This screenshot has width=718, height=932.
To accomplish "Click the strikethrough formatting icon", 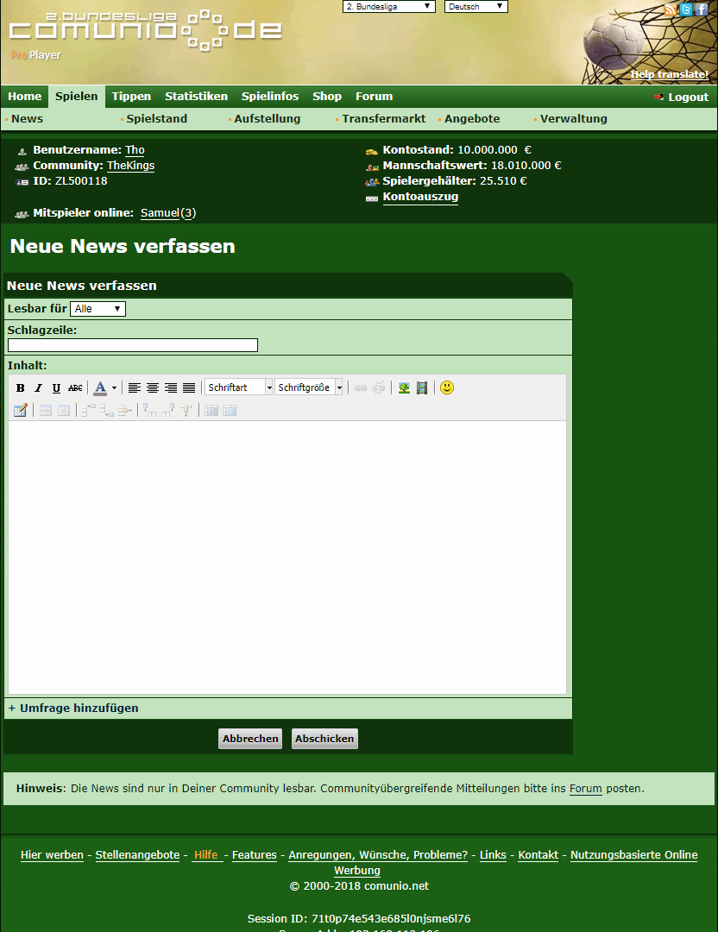I will 75,388.
